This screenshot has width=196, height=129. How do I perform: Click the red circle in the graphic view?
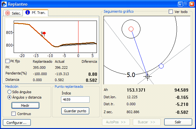click(131, 29)
